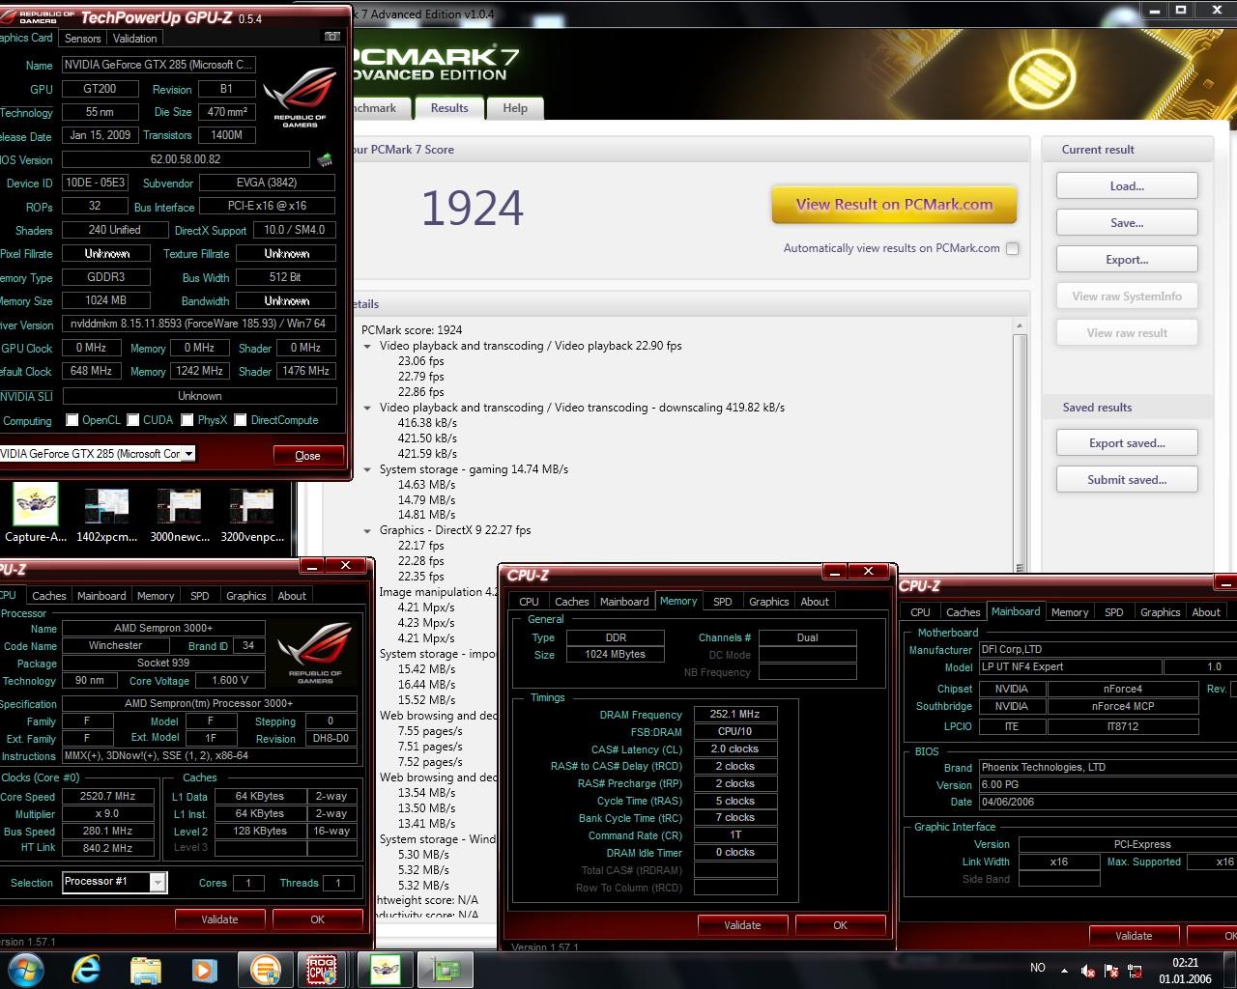The image size is (1237, 989).
Task: Open the Windows Start orb
Action: (25, 969)
